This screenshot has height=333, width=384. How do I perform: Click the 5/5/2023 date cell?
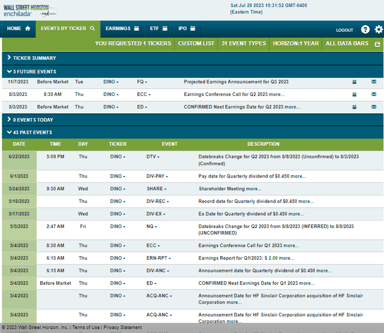coord(19,230)
